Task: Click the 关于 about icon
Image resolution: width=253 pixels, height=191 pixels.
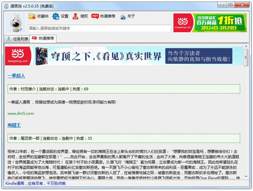Action: 123,17
